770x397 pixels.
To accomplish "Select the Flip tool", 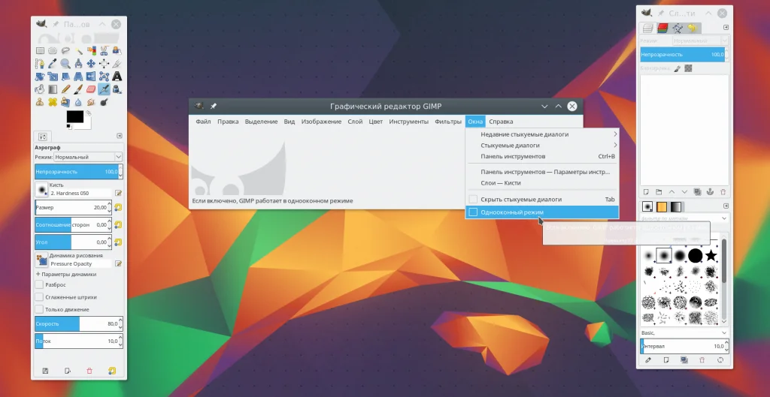I will pos(91,77).
